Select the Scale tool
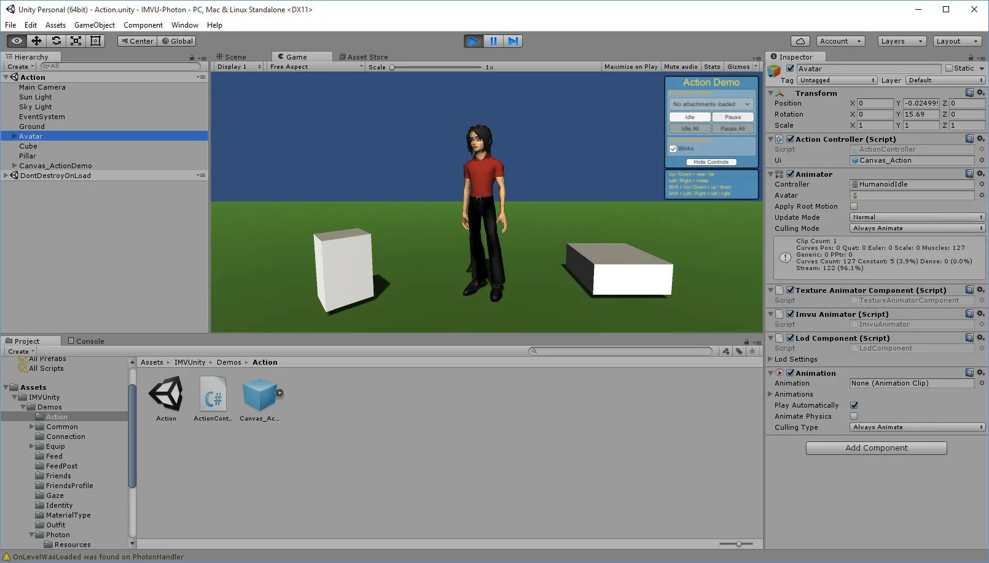989x563 pixels. tap(76, 41)
